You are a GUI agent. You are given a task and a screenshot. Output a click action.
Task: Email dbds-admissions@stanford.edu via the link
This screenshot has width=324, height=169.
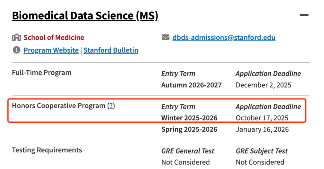224,38
